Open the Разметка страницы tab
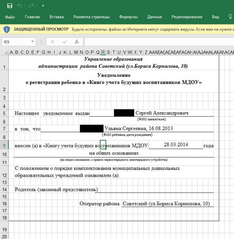The width and height of the screenshot is (234, 239). 91,17
